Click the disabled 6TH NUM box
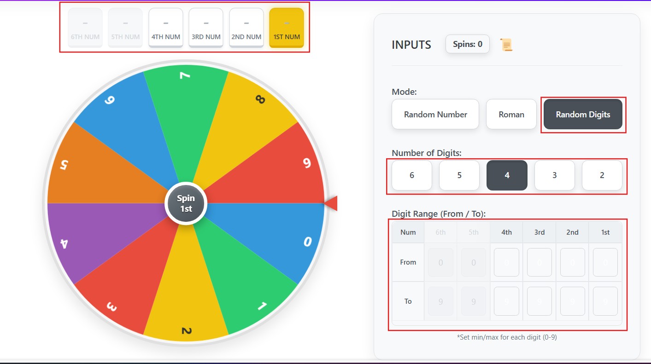651x364 pixels. [x=85, y=28]
